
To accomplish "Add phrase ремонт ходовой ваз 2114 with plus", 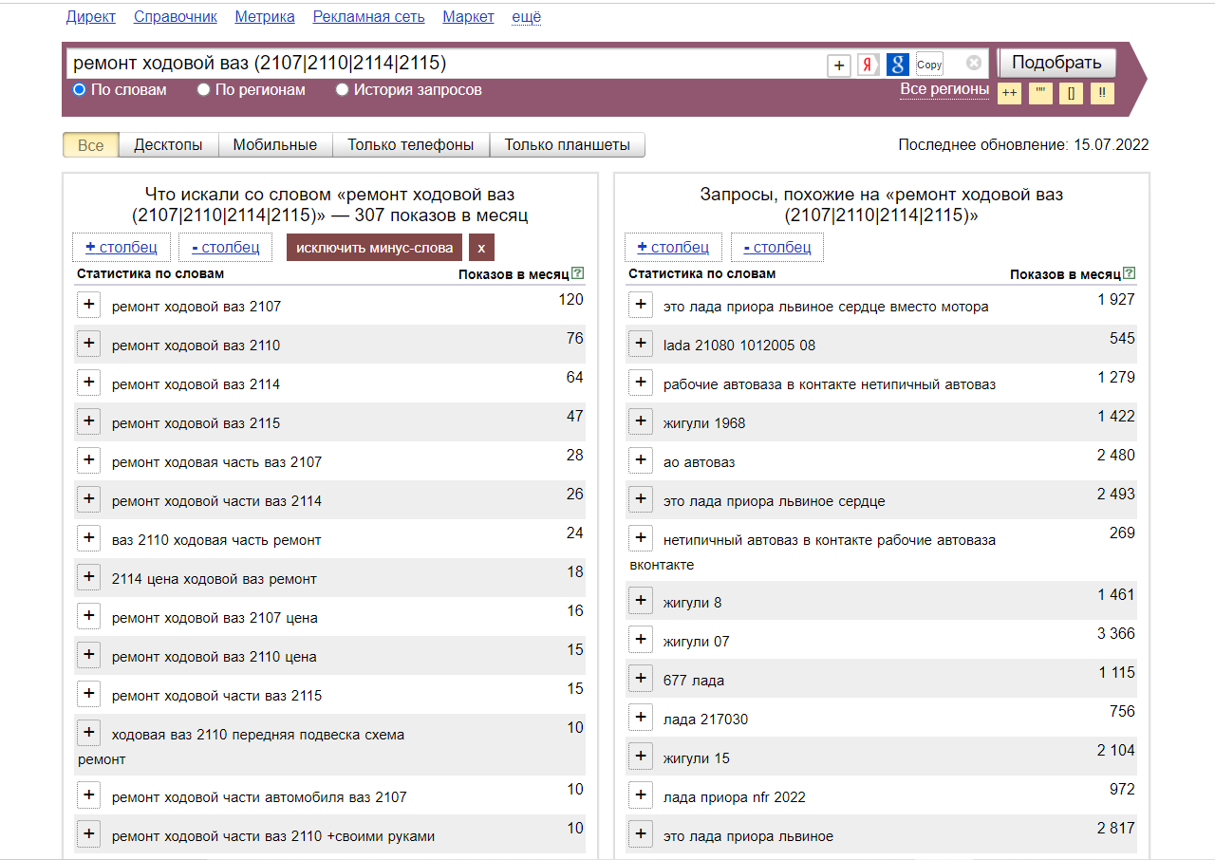I will [89, 382].
